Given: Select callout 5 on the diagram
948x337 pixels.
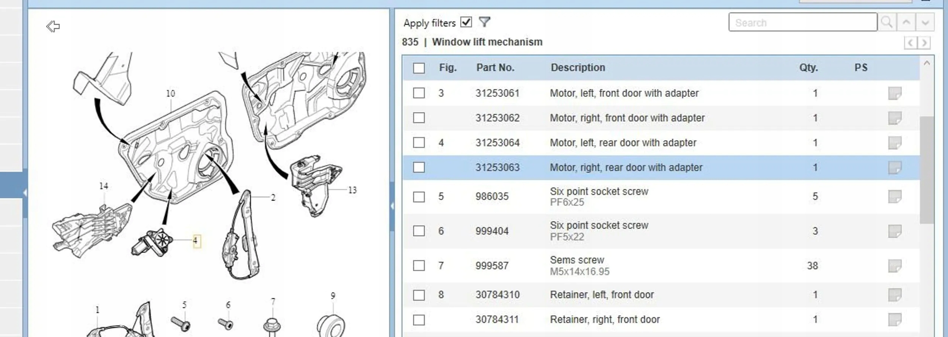Looking at the screenshot, I should click(184, 305).
